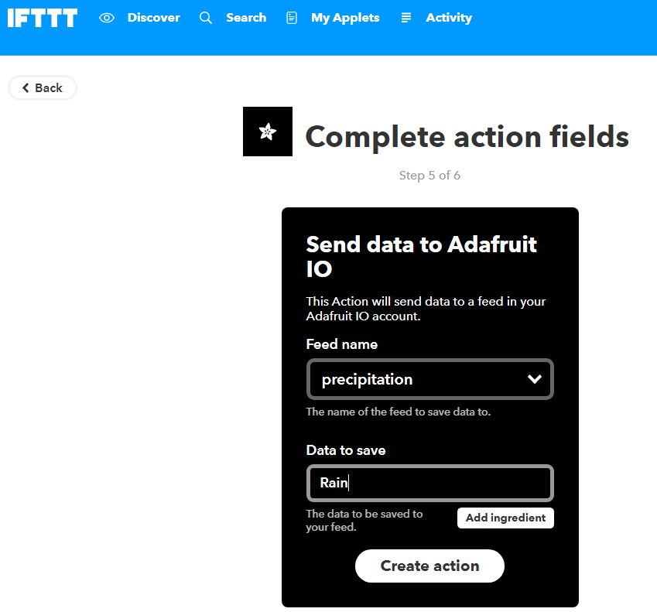Viewport: 657px width, 612px height.
Task: Open Search from the top navigation
Action: click(246, 17)
